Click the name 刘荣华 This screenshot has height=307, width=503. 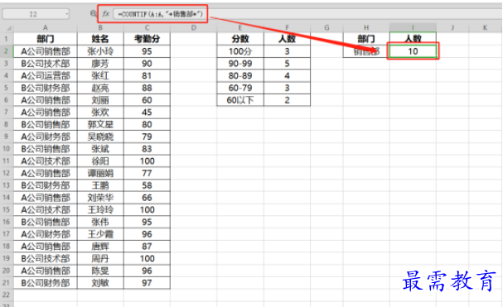(x=100, y=198)
